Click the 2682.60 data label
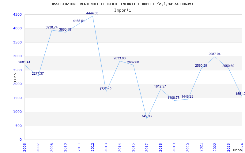Image resolution: width=245 pixels, height=153 pixels. click(133, 62)
